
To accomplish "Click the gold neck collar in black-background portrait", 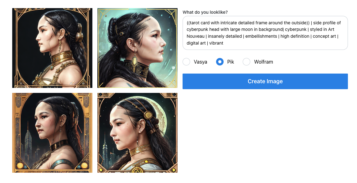I will click(59, 59).
